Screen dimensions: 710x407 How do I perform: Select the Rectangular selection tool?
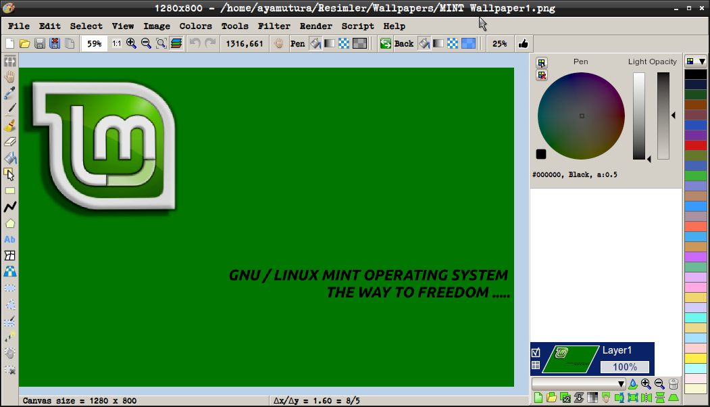pos(9,288)
